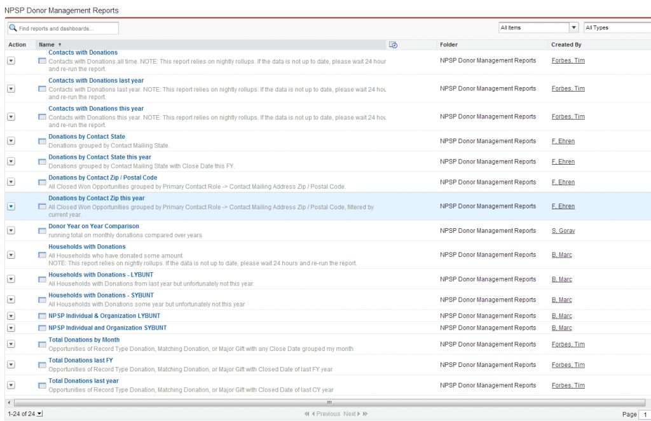Click report icon beside Contacts with Donations last year
Viewport: 651px width, 421px height.
coord(42,88)
